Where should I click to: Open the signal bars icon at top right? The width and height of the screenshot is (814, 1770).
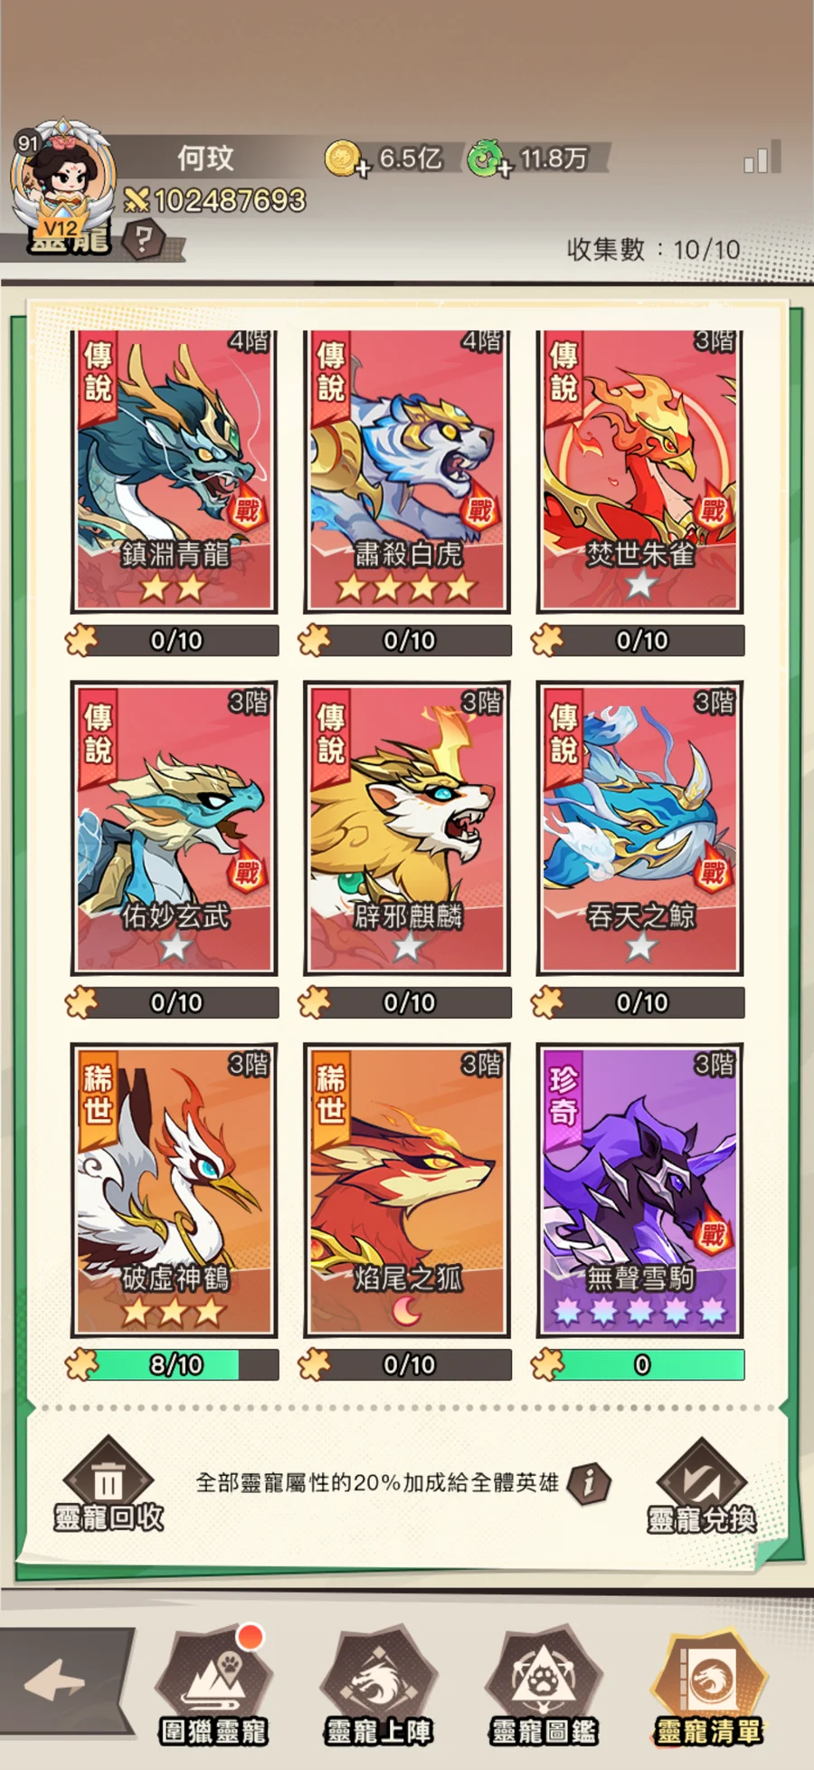(x=762, y=158)
